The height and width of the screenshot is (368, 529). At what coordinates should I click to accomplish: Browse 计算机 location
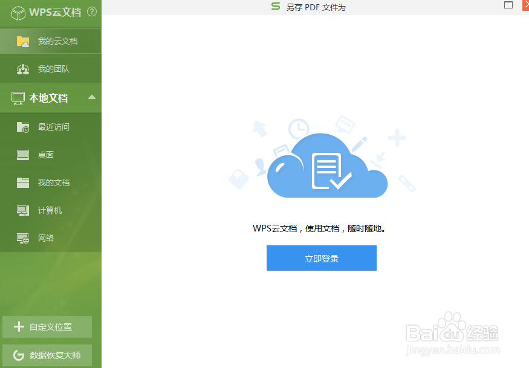coord(51,210)
